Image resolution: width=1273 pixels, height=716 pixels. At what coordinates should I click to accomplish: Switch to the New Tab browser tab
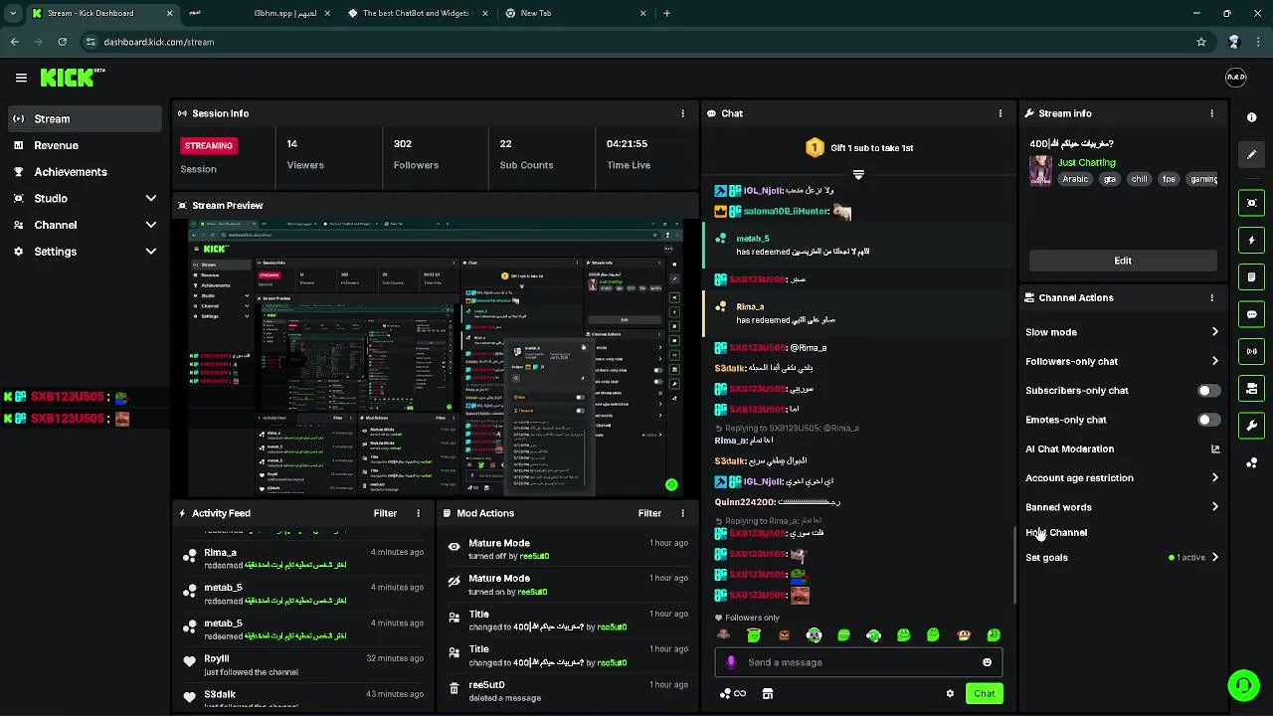point(575,13)
